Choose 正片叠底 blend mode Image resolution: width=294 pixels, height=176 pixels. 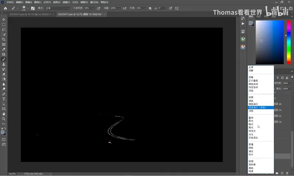point(261,81)
